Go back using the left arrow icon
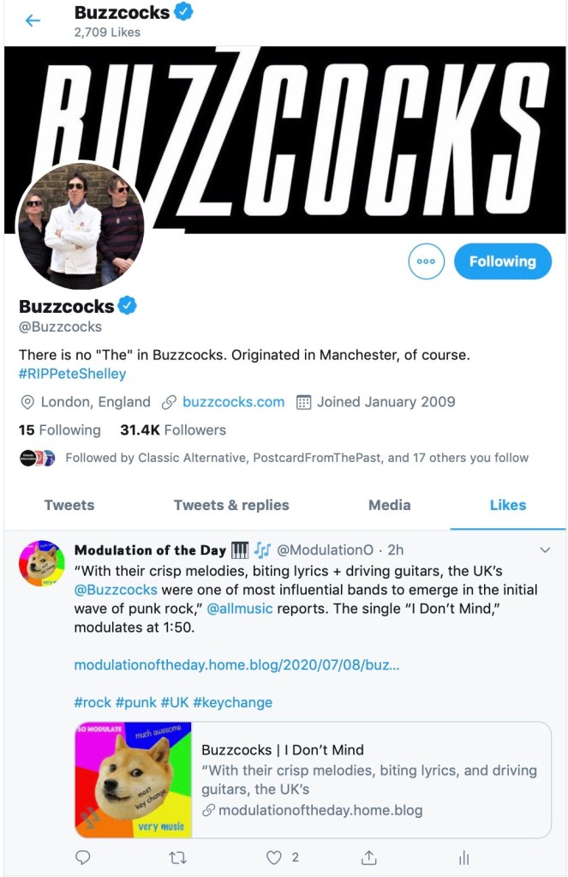568x877 pixels. tap(33, 21)
